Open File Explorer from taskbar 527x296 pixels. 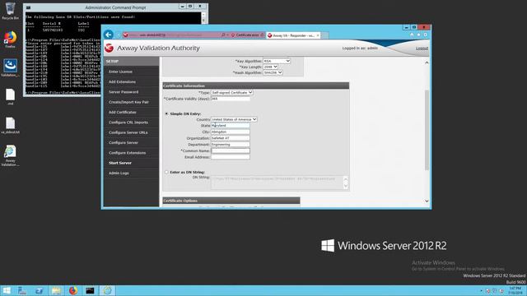[56, 290]
